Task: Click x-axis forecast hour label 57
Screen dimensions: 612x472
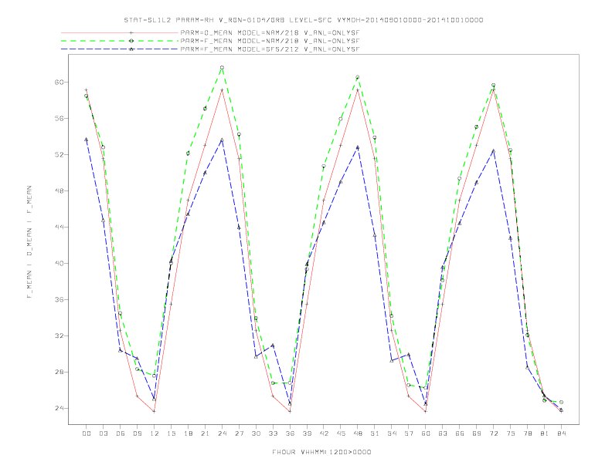Action: point(409,433)
